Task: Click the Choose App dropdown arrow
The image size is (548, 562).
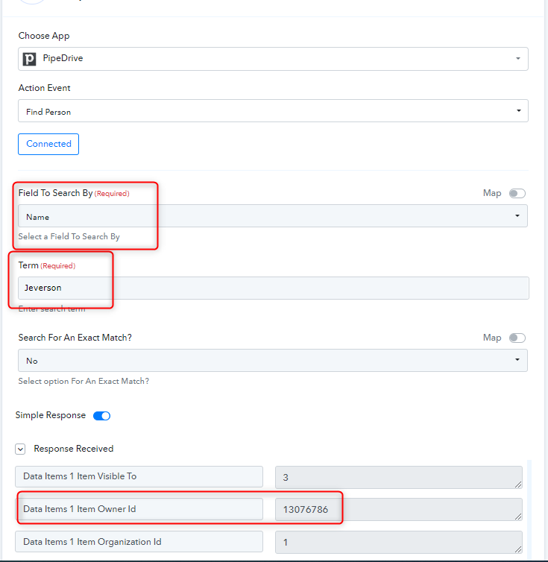Action: click(x=518, y=58)
